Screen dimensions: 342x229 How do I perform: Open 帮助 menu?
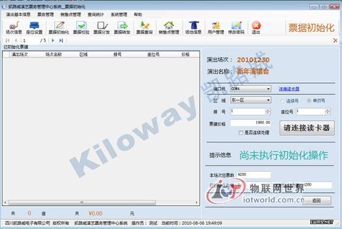point(138,15)
